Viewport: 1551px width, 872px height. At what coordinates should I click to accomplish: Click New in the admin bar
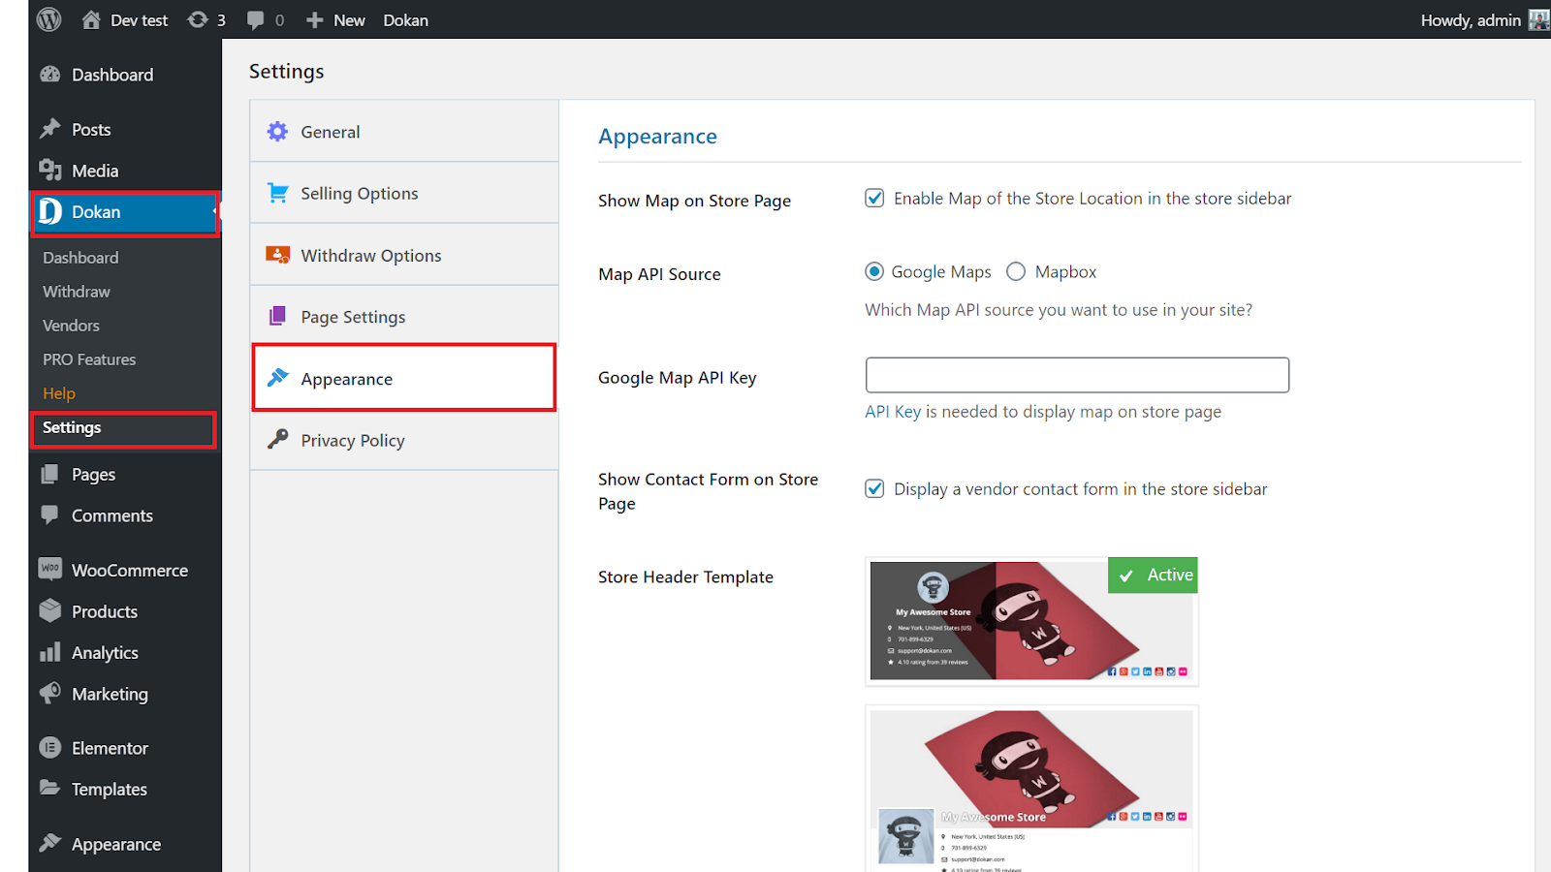click(x=349, y=20)
